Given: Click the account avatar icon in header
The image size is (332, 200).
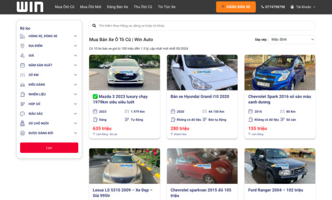Looking at the screenshot, I should pyautogui.click(x=292, y=7).
